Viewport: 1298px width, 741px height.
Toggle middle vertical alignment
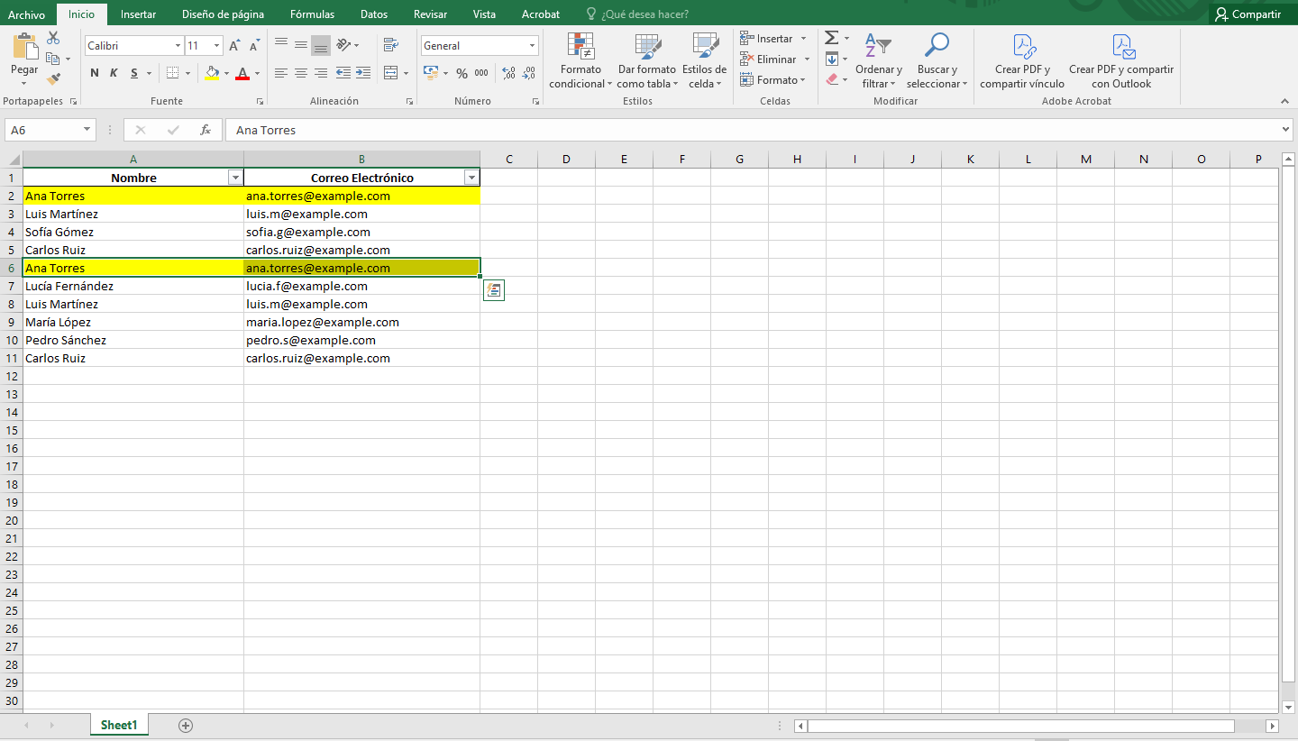click(x=300, y=45)
